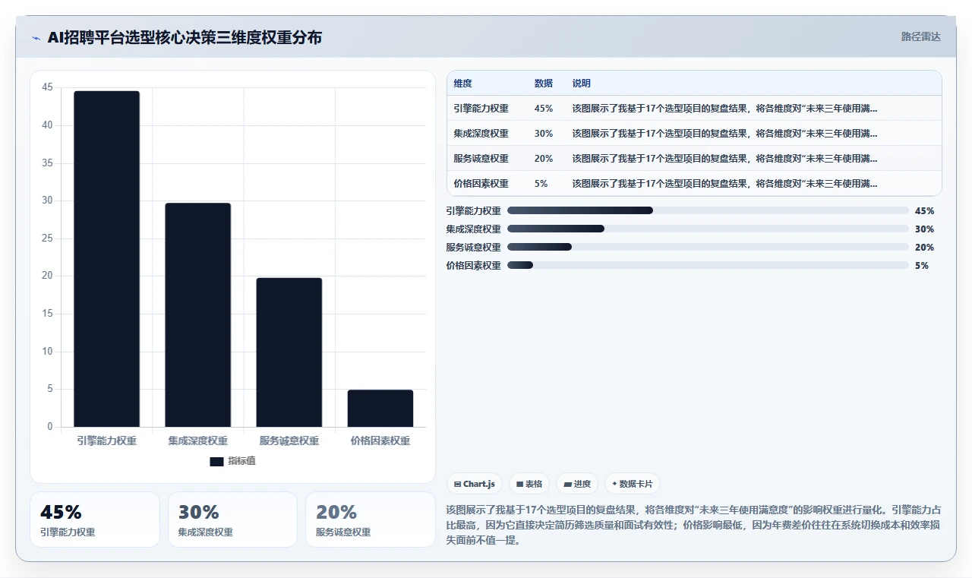Click the 说明 column header
972x578 pixels.
click(582, 84)
